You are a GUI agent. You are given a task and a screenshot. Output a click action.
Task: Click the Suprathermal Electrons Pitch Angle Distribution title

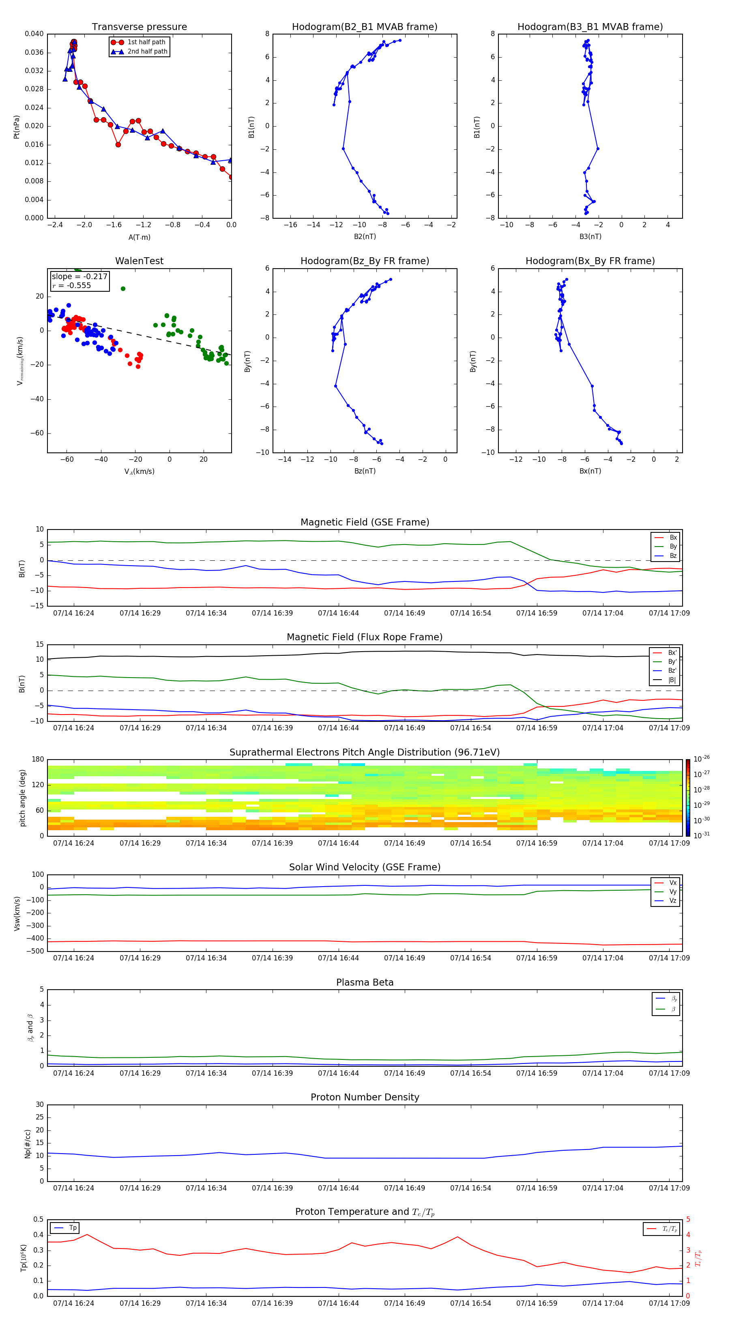point(365,752)
